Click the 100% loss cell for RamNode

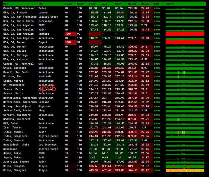click(71, 34)
